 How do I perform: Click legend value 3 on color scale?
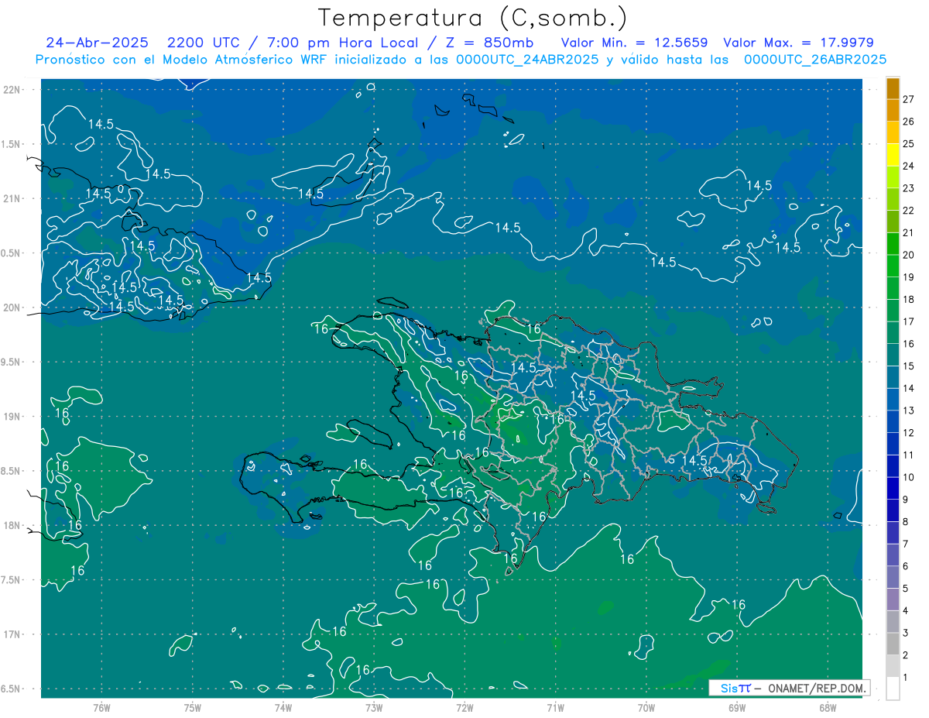click(x=906, y=633)
